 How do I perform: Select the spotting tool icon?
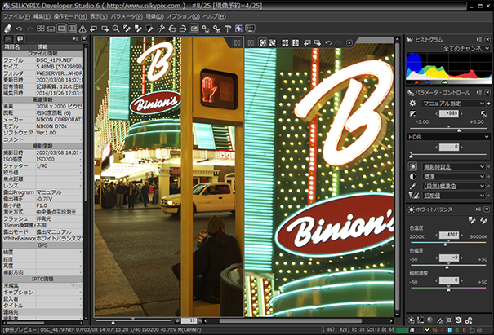[161, 29]
